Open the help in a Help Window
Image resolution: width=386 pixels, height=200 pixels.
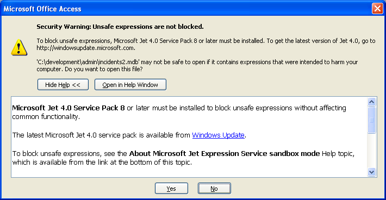click(x=130, y=85)
